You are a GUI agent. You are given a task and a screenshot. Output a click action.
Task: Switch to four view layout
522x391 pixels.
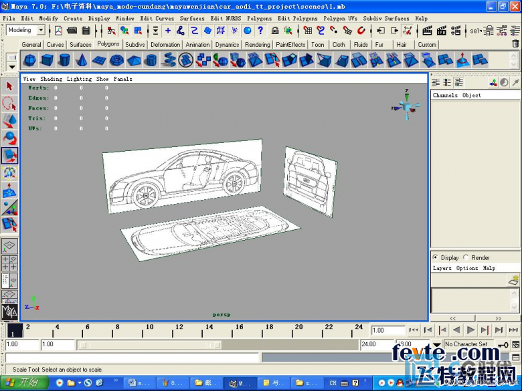point(9,263)
